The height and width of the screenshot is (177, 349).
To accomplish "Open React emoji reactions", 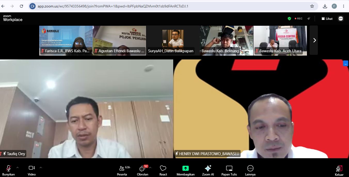I will 163,170.
